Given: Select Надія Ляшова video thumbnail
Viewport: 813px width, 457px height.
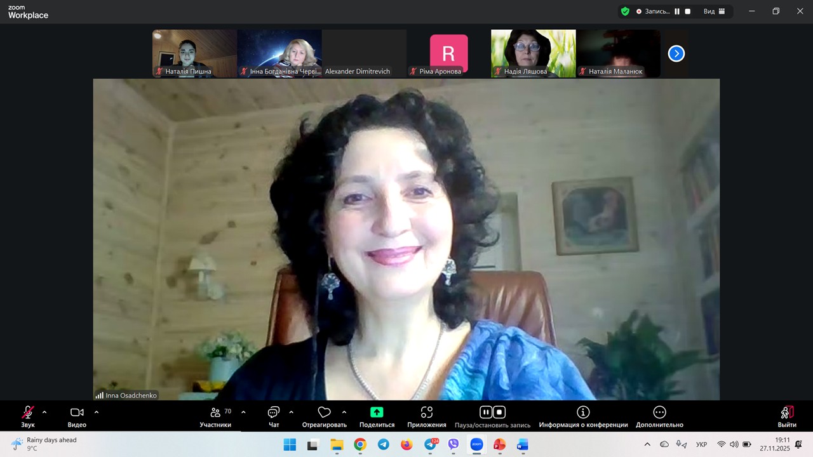Looking at the screenshot, I should 534,53.
